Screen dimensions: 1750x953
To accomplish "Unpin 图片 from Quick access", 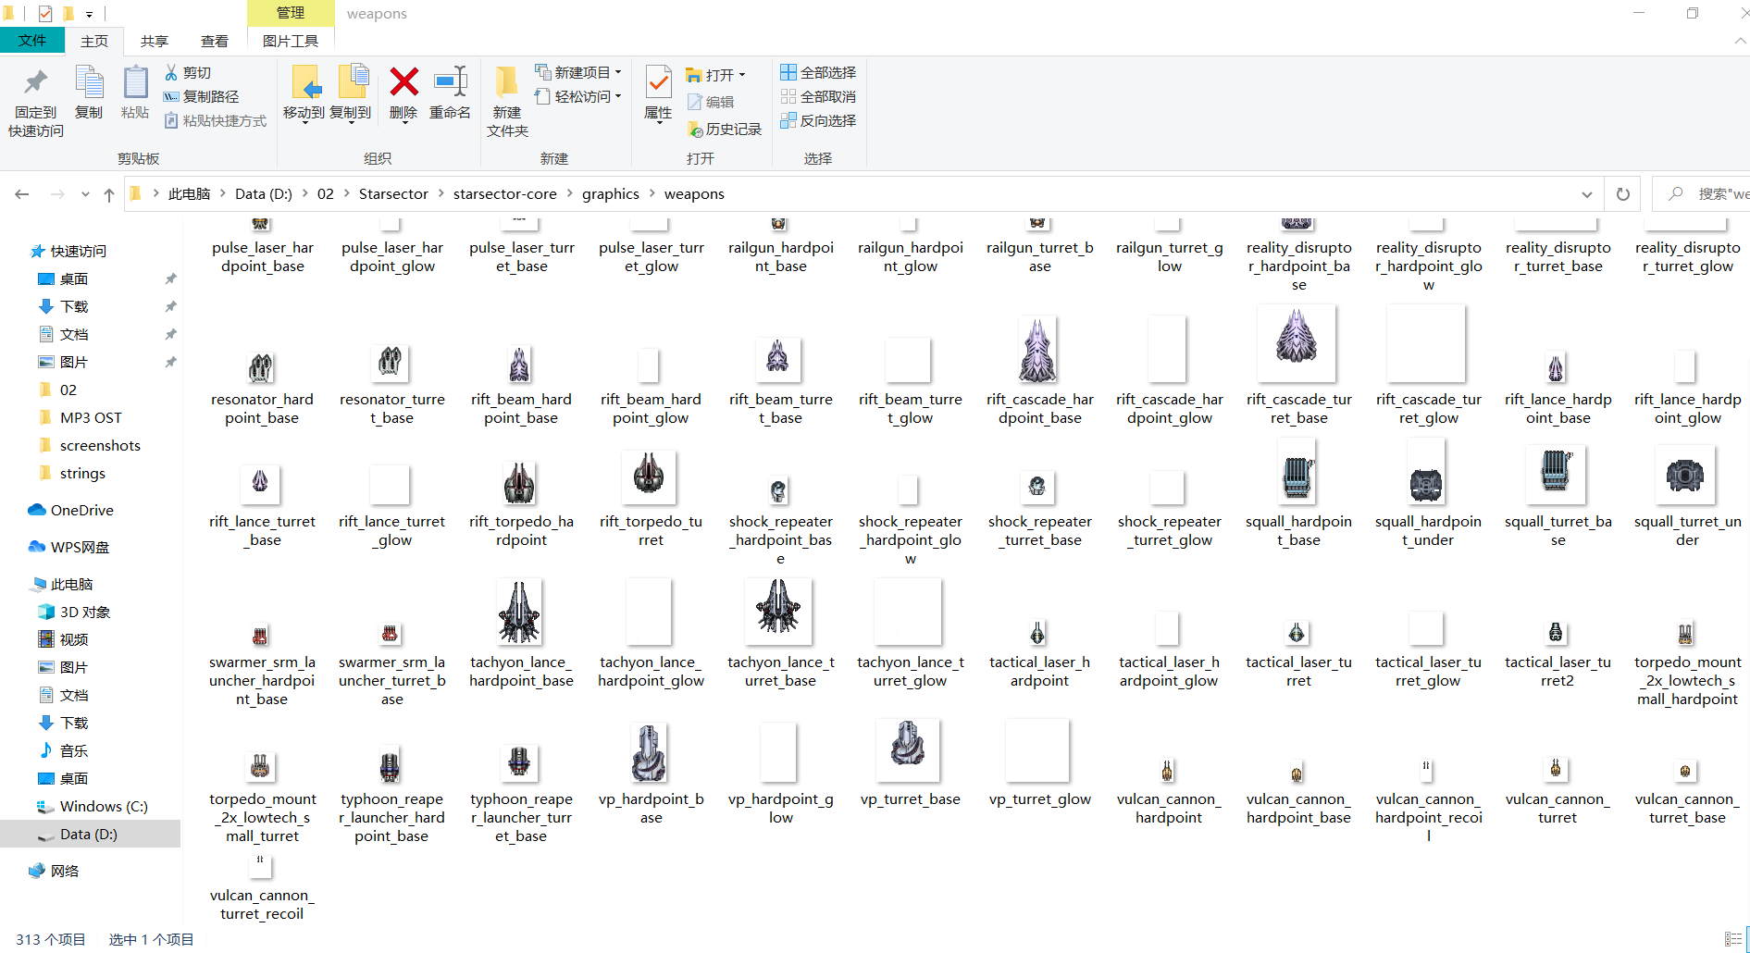I will pyautogui.click(x=170, y=362).
